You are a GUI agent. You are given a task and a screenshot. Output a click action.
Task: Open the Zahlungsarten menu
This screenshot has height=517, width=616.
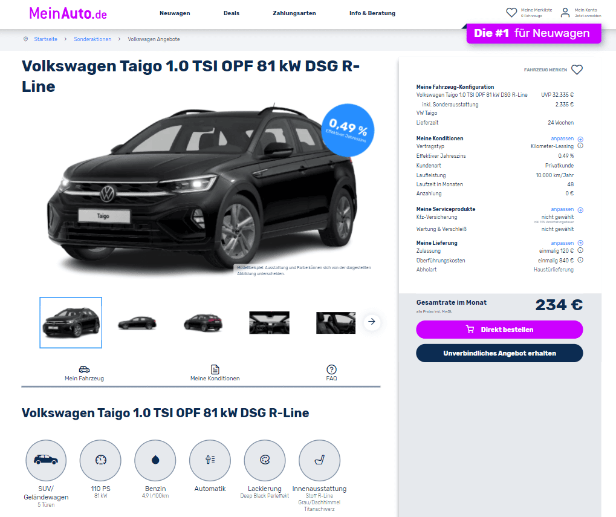coord(294,13)
